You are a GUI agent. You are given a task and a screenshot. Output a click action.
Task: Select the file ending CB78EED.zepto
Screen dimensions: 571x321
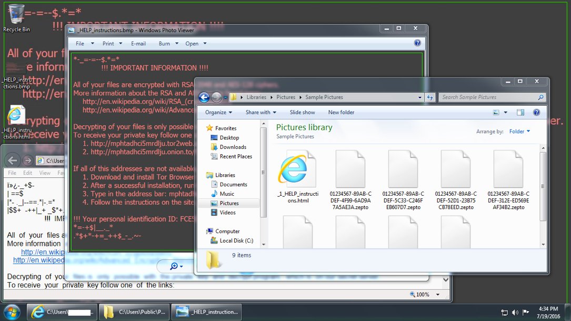[456, 180]
